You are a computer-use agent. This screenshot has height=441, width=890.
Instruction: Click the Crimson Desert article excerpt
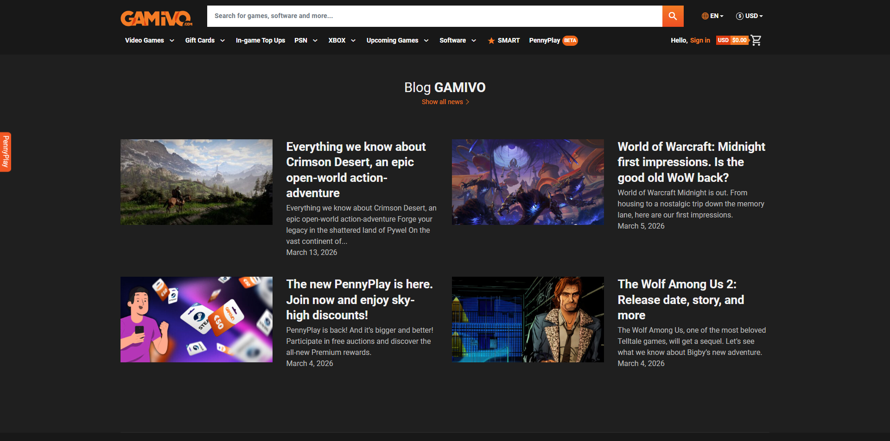coord(362,224)
